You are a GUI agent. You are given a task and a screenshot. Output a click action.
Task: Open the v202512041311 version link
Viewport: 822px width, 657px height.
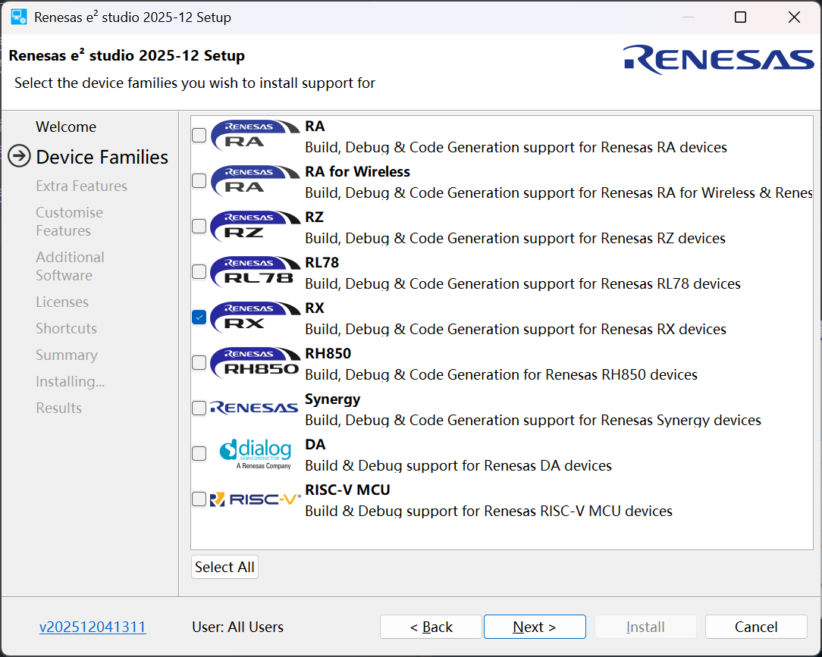pyautogui.click(x=93, y=627)
